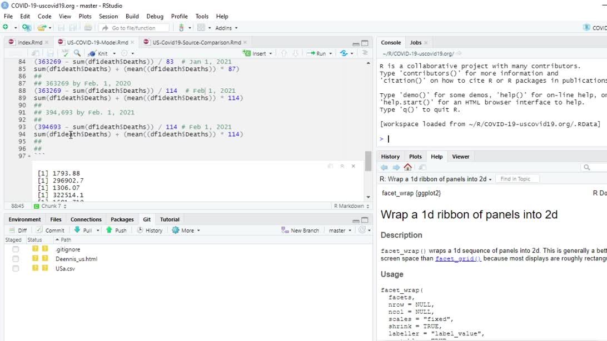Viewport: 607px width, 341px height.
Task: Open the Knit options dropdown arrow
Action: (114, 53)
